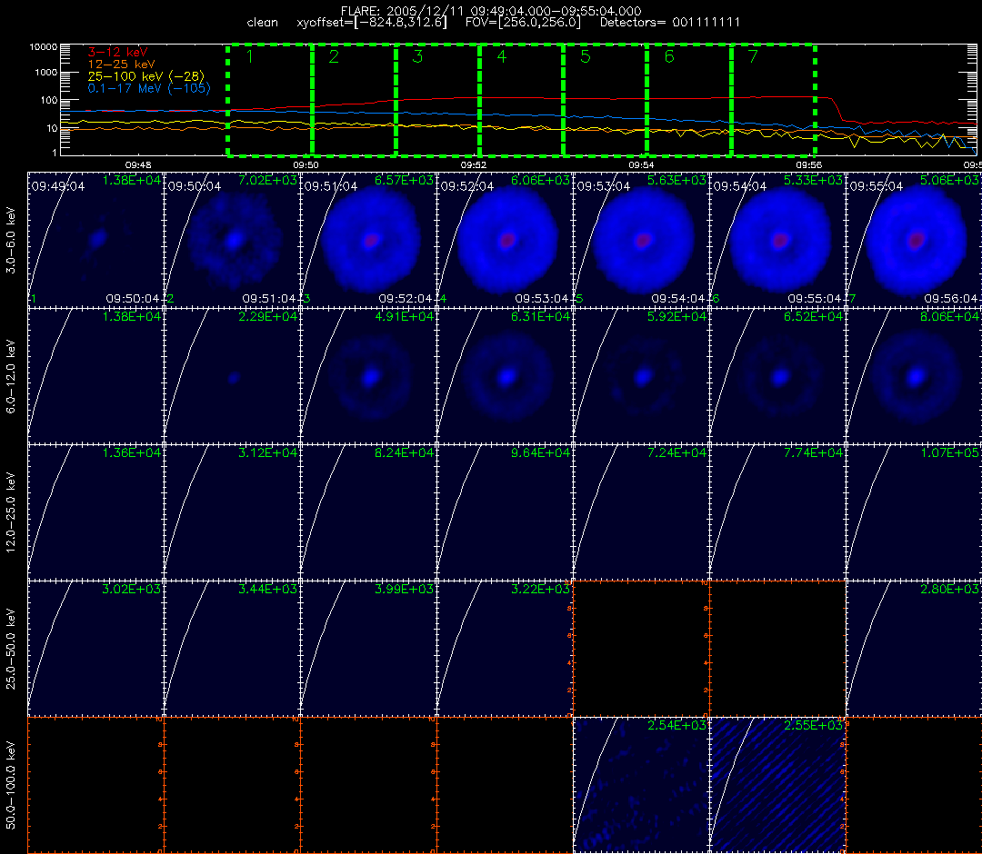Image resolution: width=982 pixels, height=854 pixels.
Task: Click the Detectors= 001111111 header text
Action: (x=670, y=23)
